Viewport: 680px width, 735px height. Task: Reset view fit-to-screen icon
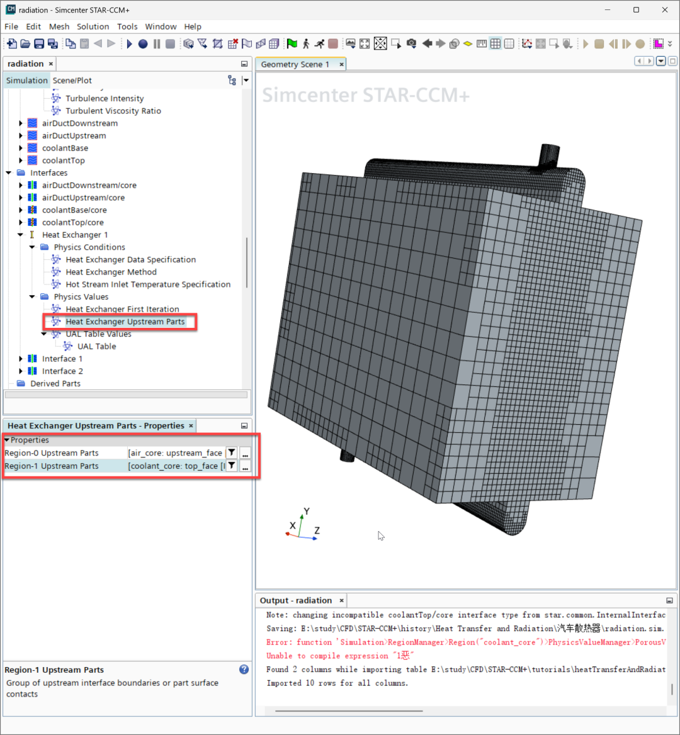click(365, 43)
